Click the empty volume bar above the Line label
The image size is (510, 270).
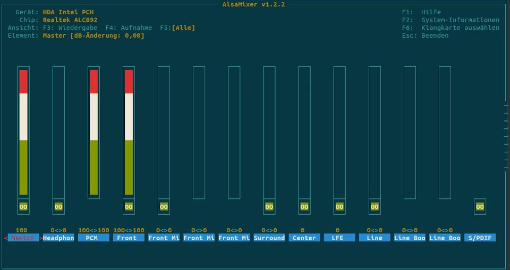click(375, 133)
